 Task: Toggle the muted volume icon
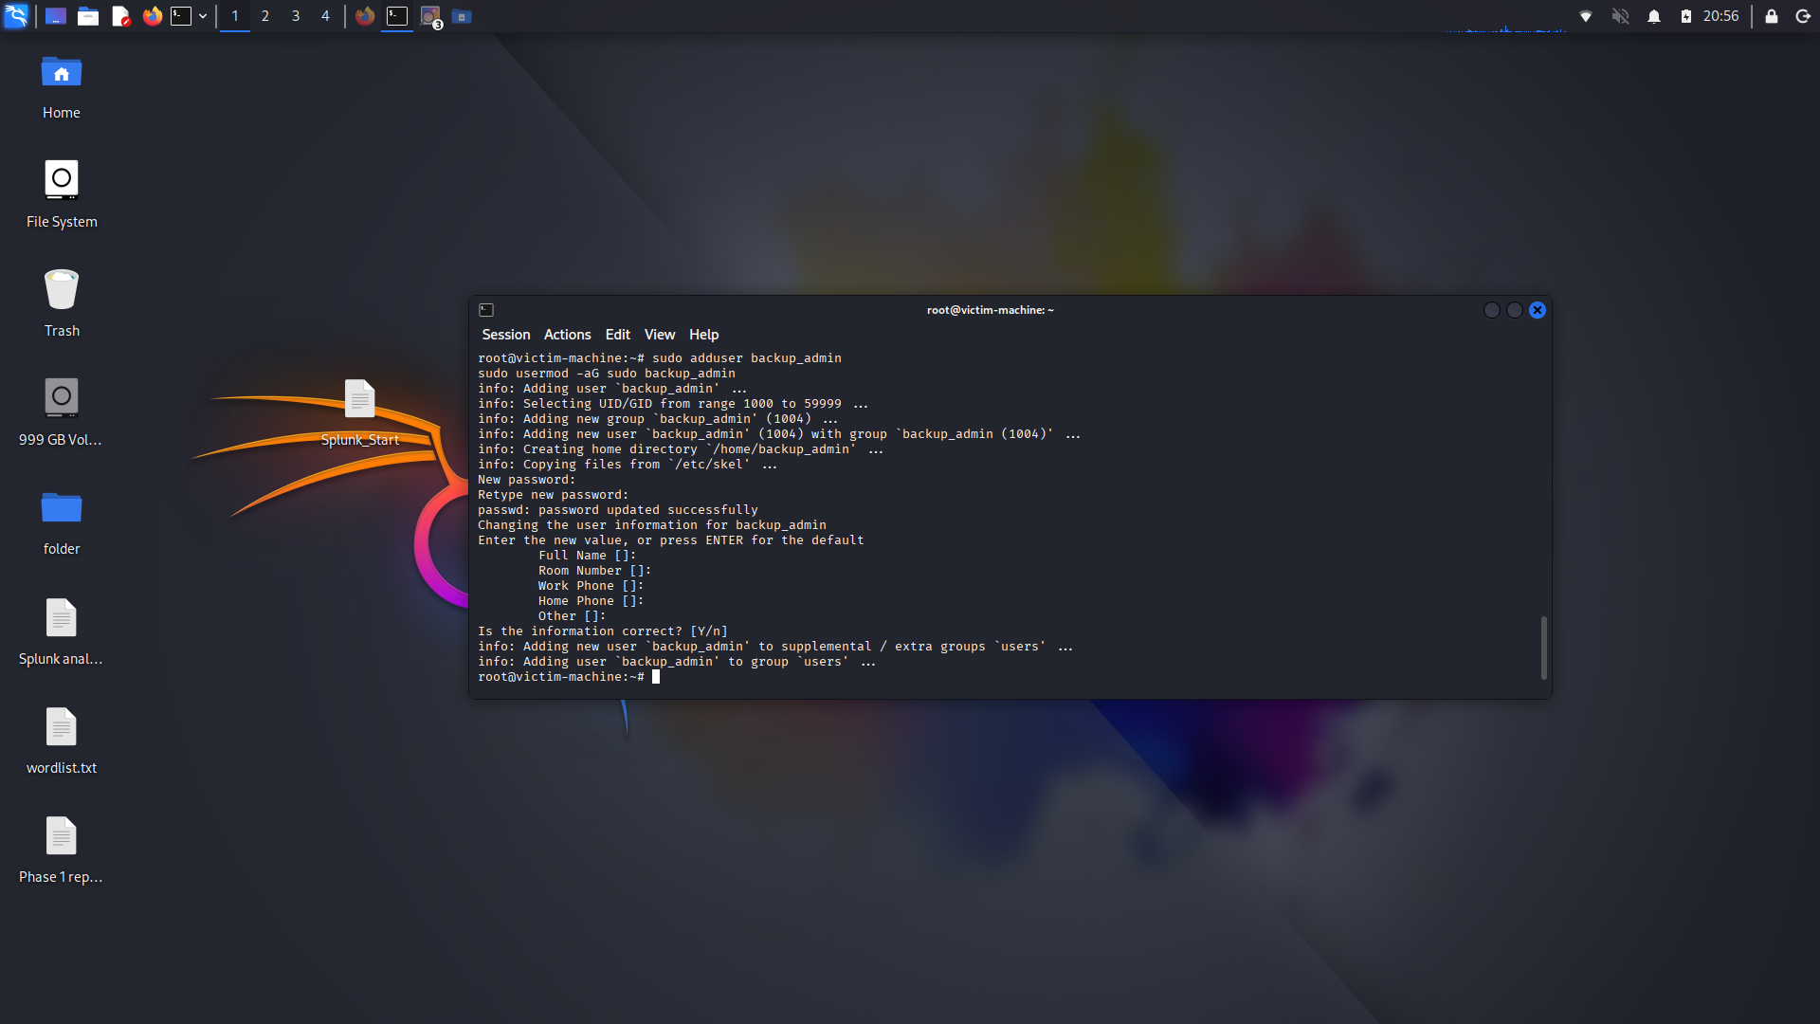click(1620, 16)
